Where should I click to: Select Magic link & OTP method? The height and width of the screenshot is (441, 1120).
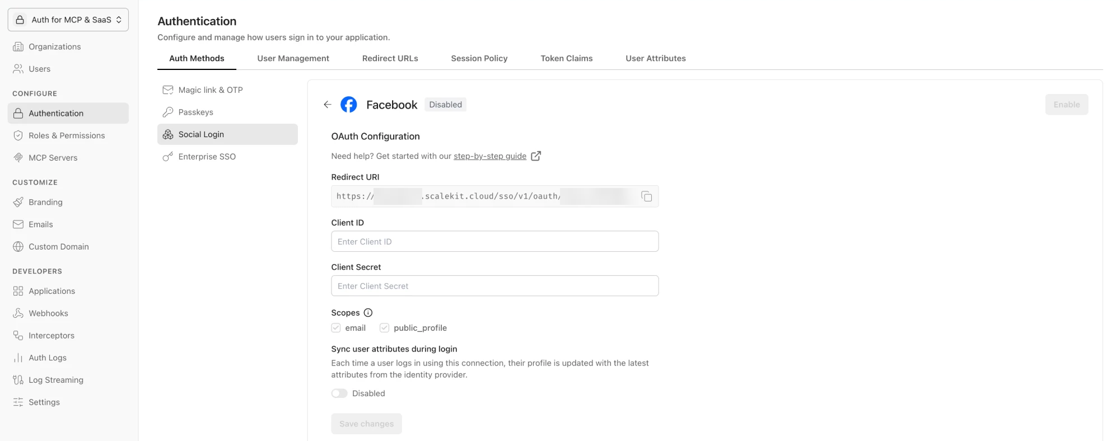pos(227,90)
